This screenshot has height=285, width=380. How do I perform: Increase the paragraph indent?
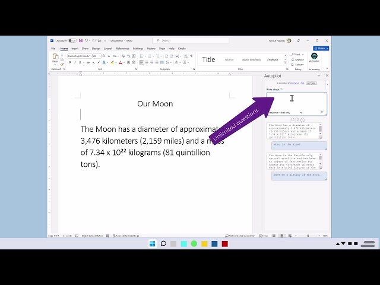coord(172,56)
